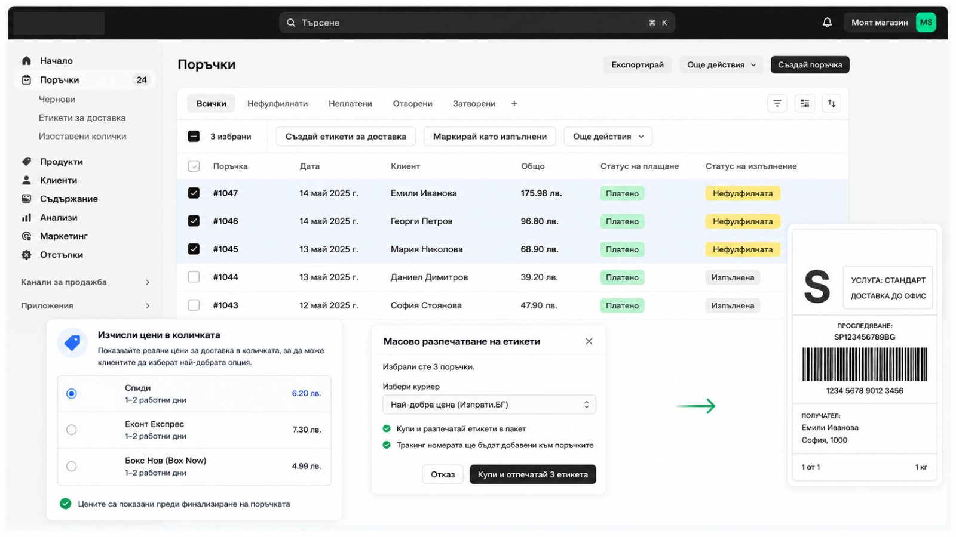Open the sort arrows icon
Image resolution: width=956 pixels, height=537 pixels.
pos(832,103)
